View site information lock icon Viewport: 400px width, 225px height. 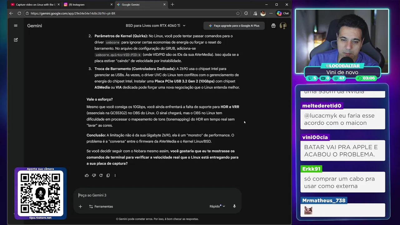[27, 13]
